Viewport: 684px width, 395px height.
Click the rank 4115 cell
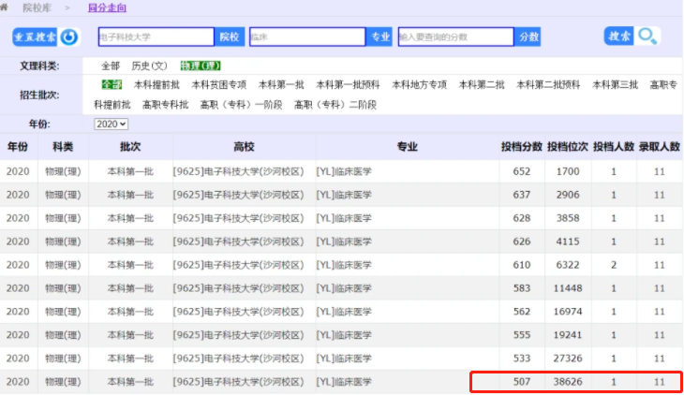click(568, 241)
